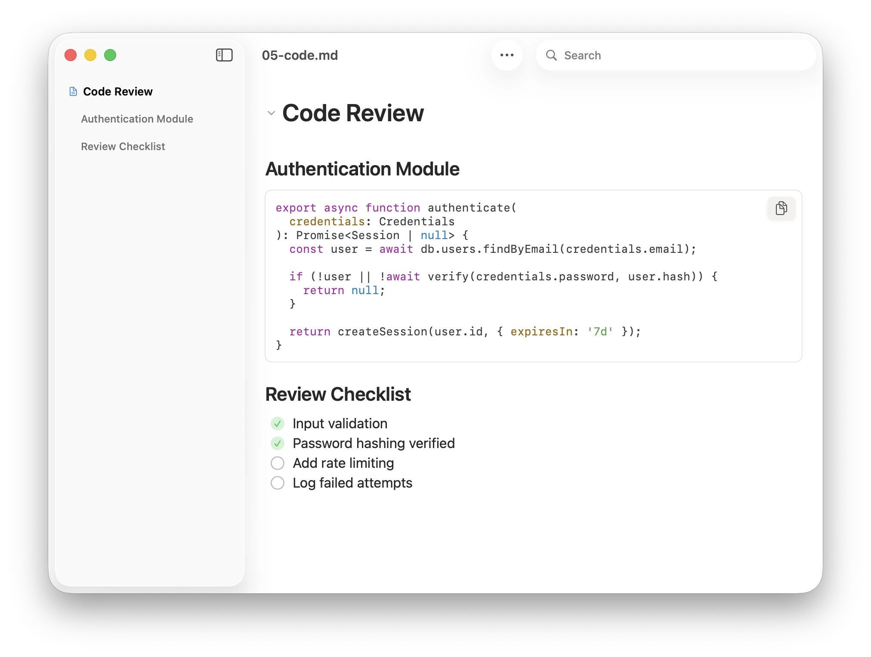This screenshot has width=871, height=657.
Task: Click the Authentication Module heading in the document
Action: (362, 169)
